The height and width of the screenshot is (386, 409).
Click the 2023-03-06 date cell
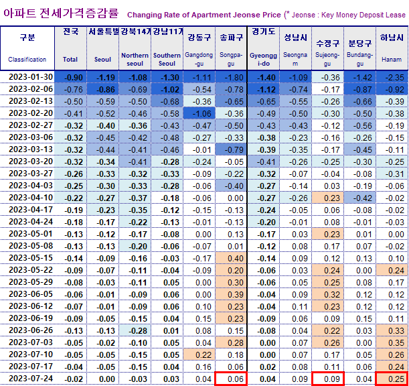pyautogui.click(x=27, y=137)
